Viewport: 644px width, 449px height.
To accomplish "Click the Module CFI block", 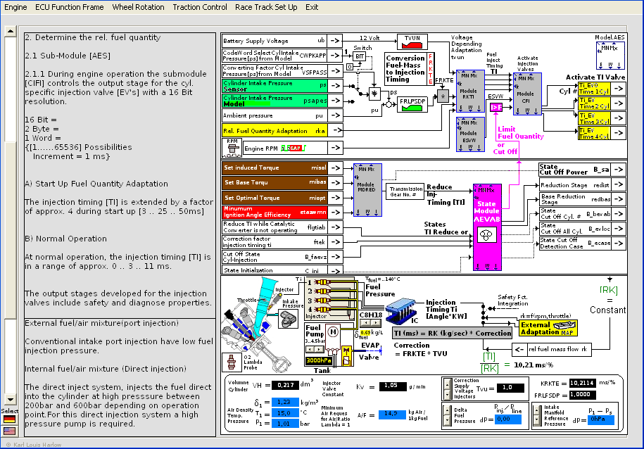I will click(527, 94).
